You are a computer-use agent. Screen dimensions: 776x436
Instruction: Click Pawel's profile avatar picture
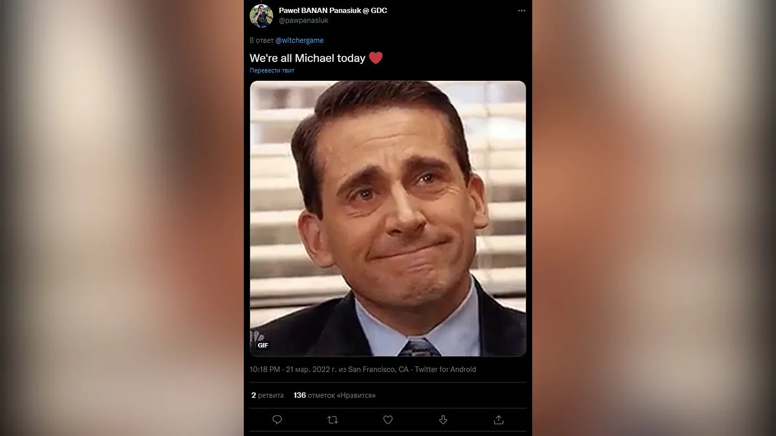261,16
